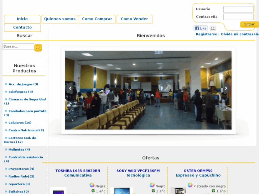Click the Facebook Like button
The height and width of the screenshot is (194, 259).
click(201, 28)
